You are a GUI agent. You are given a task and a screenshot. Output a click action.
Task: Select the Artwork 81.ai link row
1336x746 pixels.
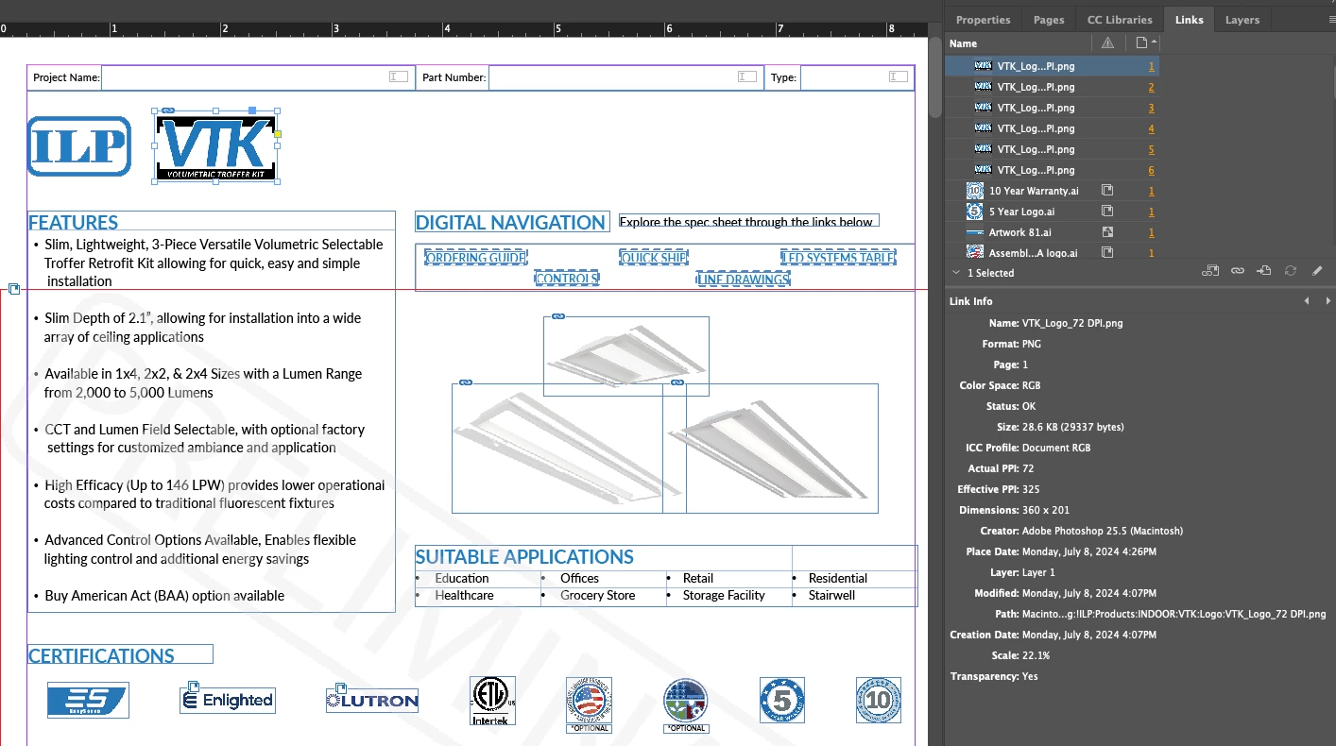pos(1052,232)
